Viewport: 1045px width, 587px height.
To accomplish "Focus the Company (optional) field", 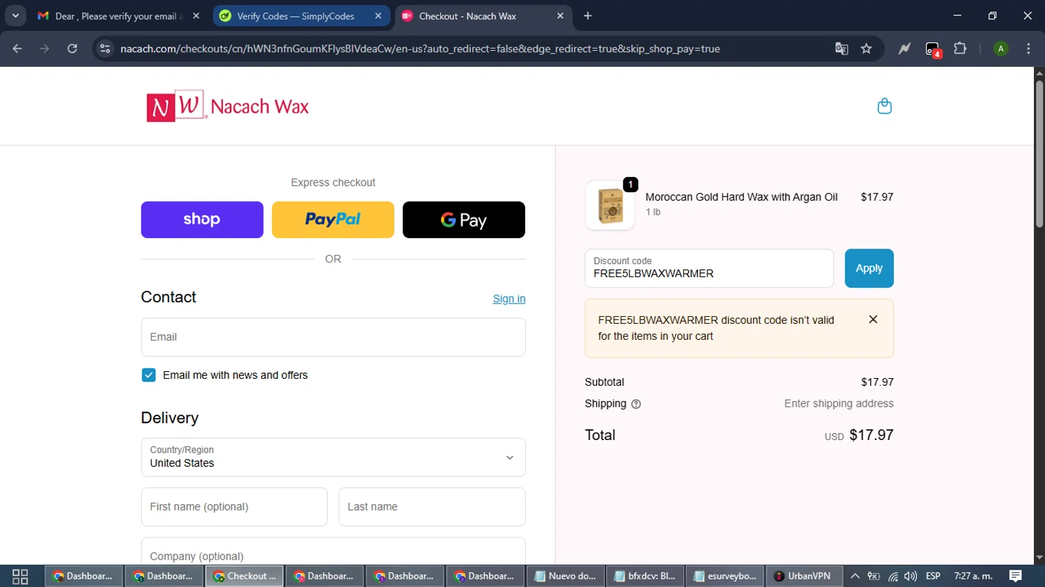I will (333, 552).
